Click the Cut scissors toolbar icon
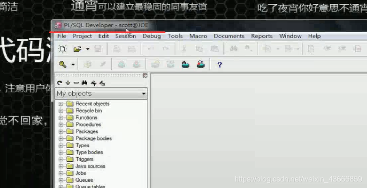The image size is (367, 188). pyautogui.click(x=184, y=49)
